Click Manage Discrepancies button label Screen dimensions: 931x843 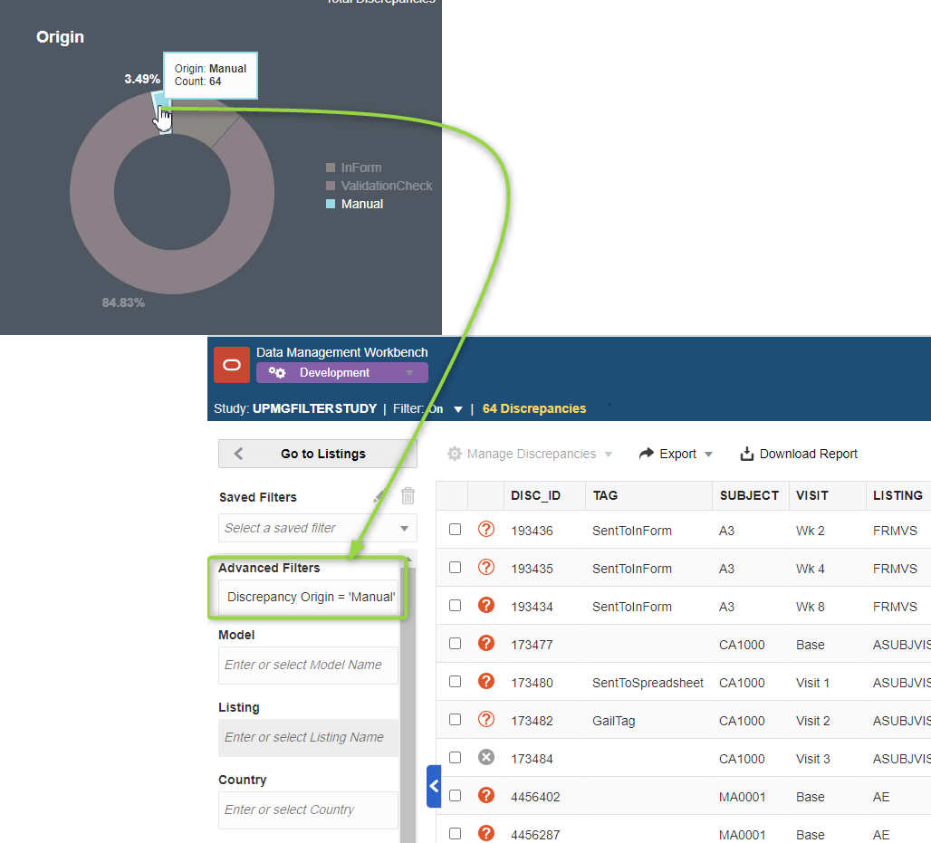532,454
